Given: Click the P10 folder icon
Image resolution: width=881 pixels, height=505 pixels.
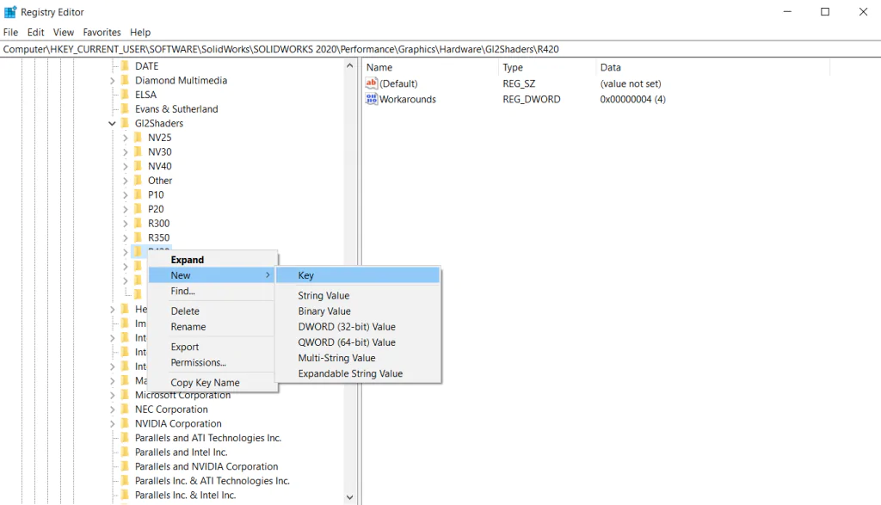Looking at the screenshot, I should coord(138,195).
